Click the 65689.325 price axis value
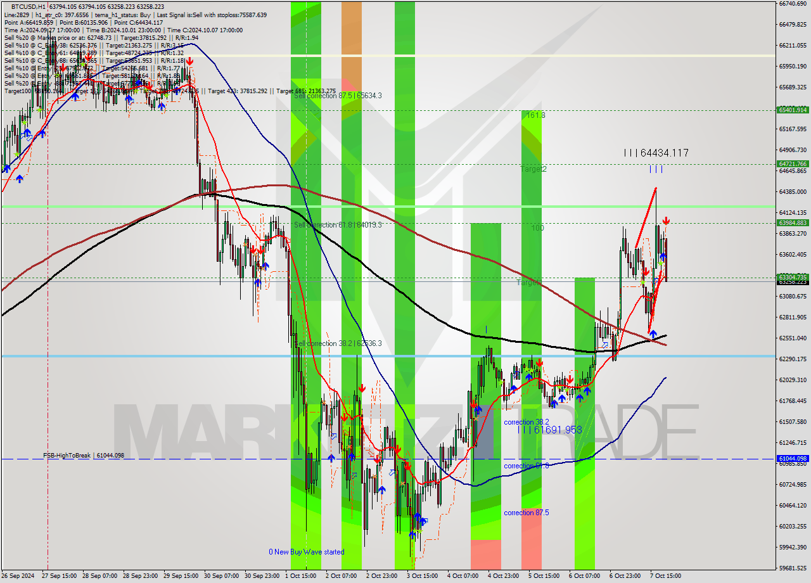Image resolution: width=811 pixels, height=583 pixels. click(x=792, y=87)
